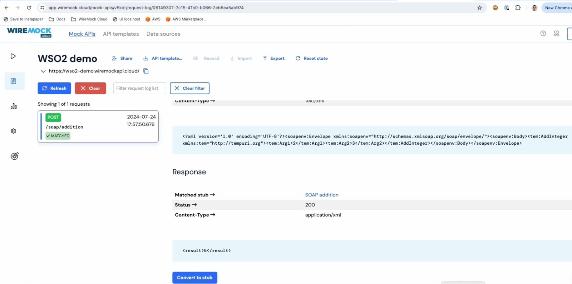Switch to the Data sources tab

pos(163,34)
